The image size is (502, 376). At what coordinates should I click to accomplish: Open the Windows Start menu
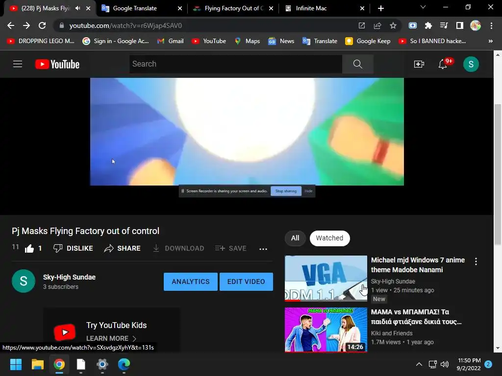(x=16, y=364)
